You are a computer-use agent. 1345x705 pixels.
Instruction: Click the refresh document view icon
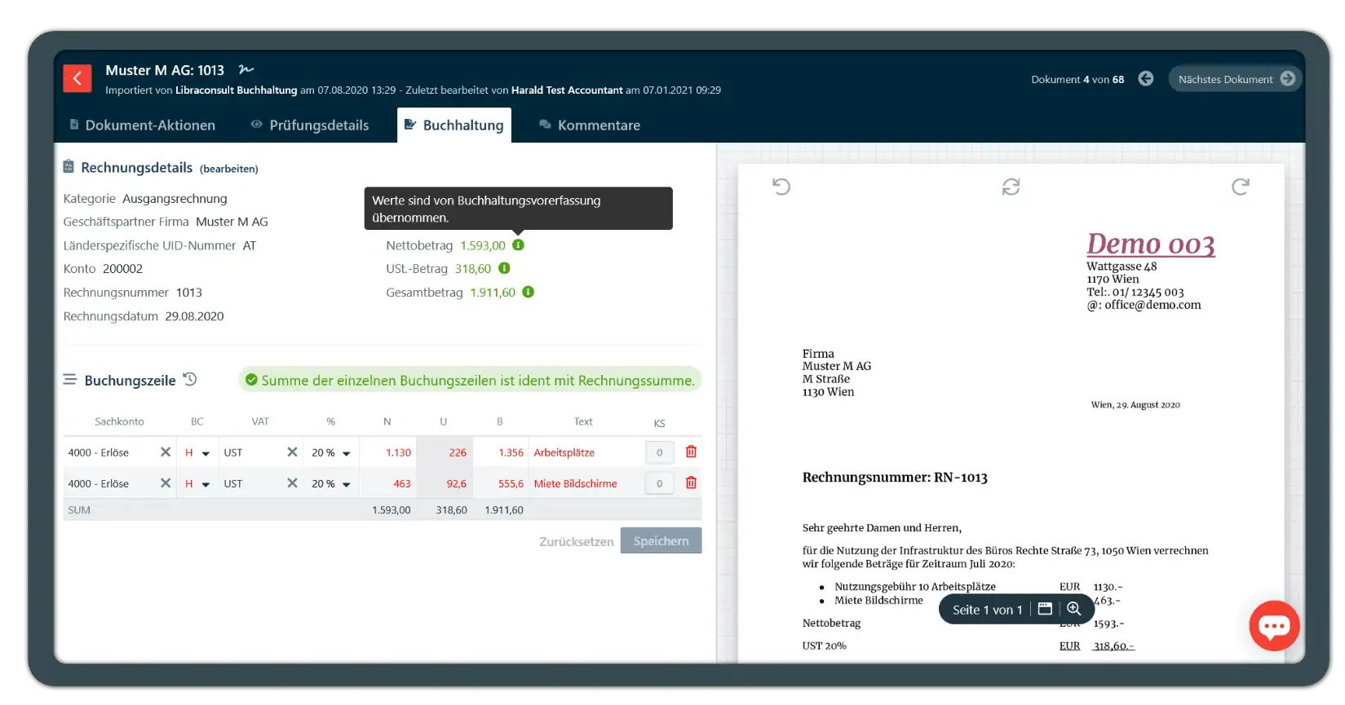(1011, 187)
